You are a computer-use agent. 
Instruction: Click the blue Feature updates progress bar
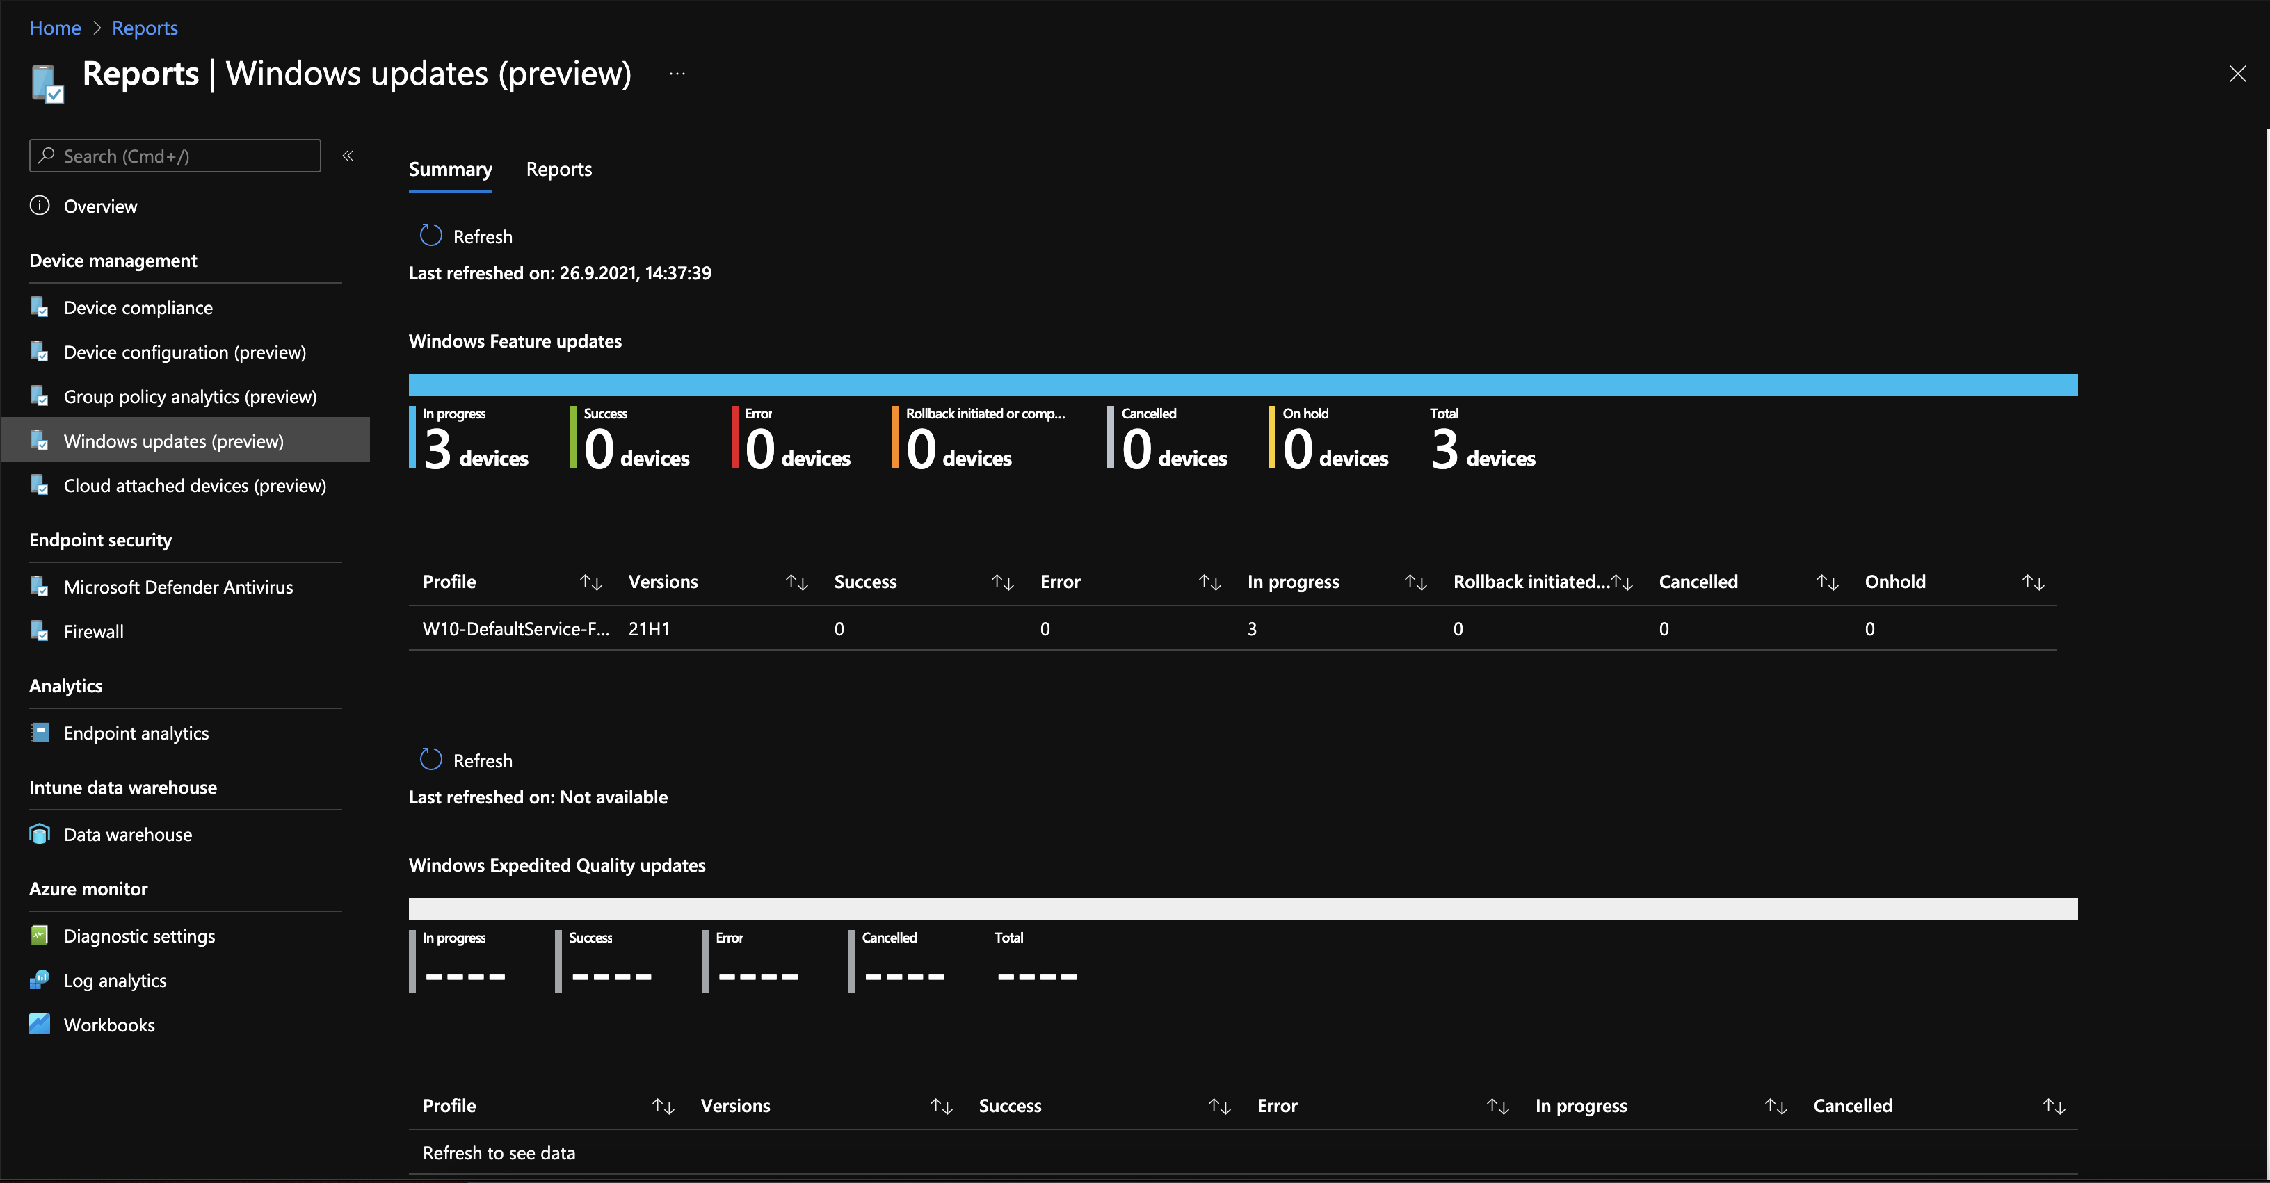pyautogui.click(x=1243, y=385)
